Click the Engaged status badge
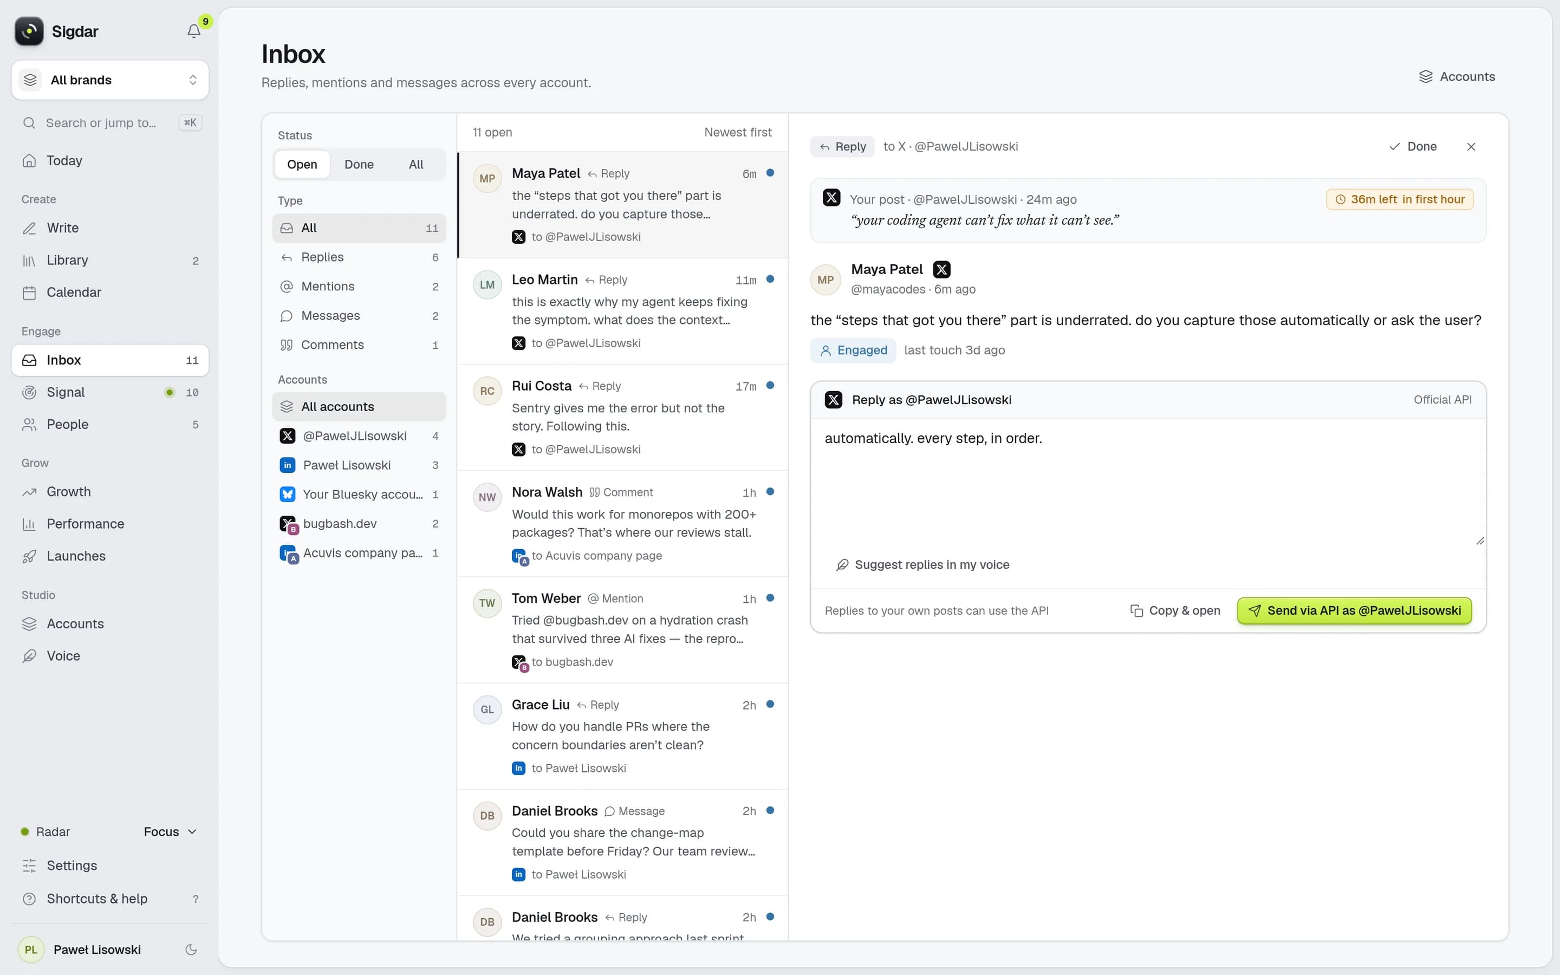Image resolution: width=1560 pixels, height=975 pixels. click(x=853, y=350)
